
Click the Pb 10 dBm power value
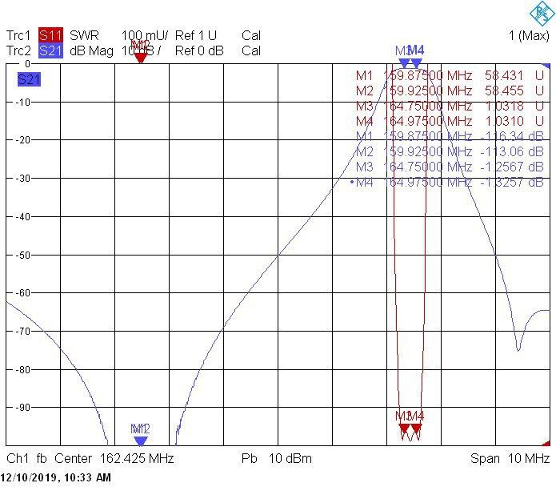click(x=277, y=458)
